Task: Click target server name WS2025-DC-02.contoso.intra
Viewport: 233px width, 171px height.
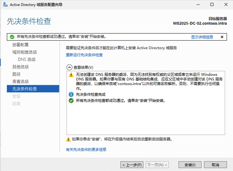Action: pyautogui.click(x=200, y=23)
